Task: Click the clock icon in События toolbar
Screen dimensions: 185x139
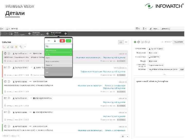Action: (12, 47)
